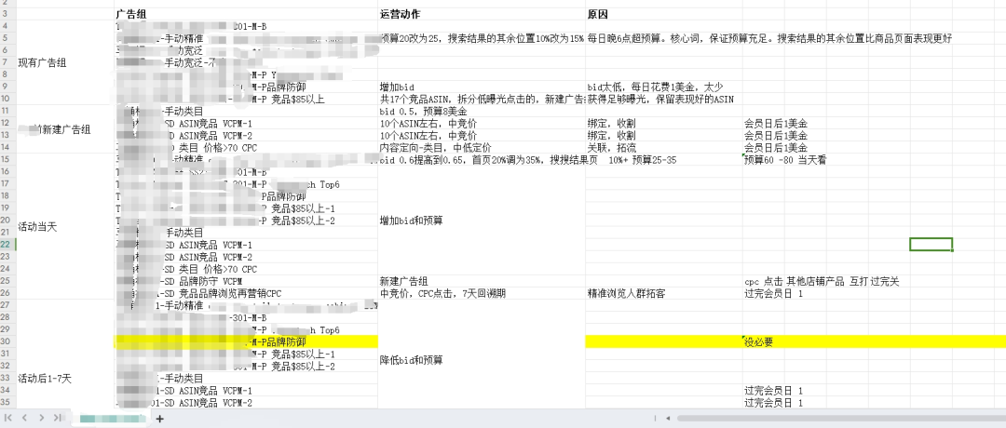Select the ad group ending '竞品$85以上-1' in row 19
The height and width of the screenshot is (428, 1006).
pyautogui.click(x=246, y=208)
